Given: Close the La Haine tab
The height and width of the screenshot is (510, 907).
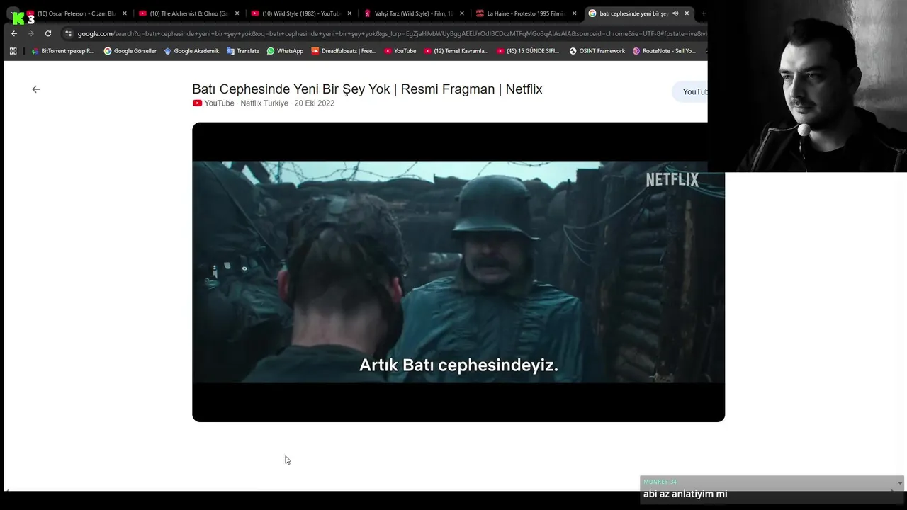Looking at the screenshot, I should coord(574,13).
